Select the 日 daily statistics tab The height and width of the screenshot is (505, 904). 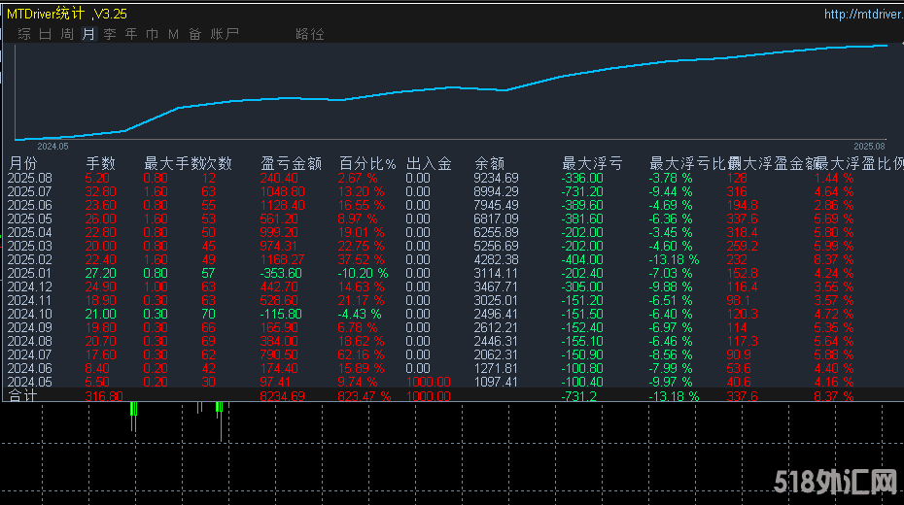coord(45,34)
